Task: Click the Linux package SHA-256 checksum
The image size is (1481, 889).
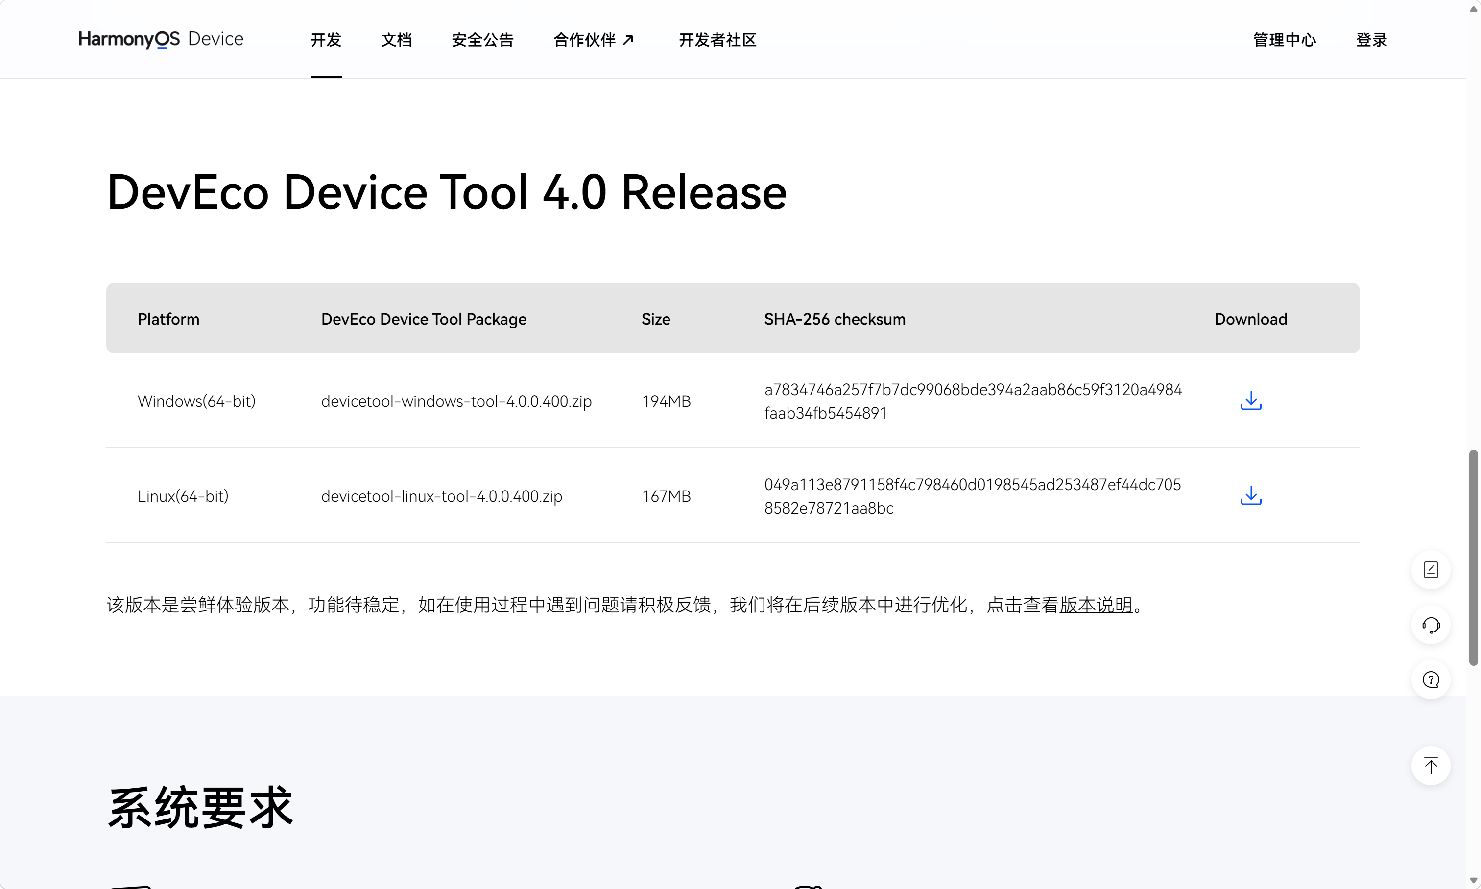Action: point(972,496)
